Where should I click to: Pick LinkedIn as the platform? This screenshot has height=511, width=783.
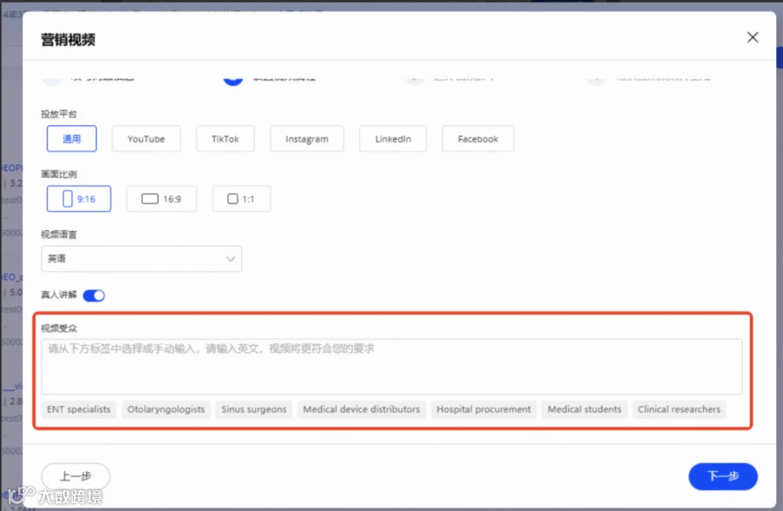tap(393, 139)
